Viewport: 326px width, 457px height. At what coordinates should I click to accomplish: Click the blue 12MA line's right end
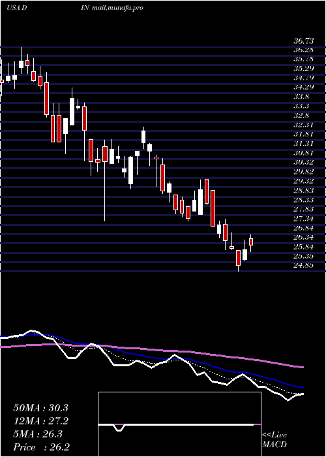click(x=303, y=387)
